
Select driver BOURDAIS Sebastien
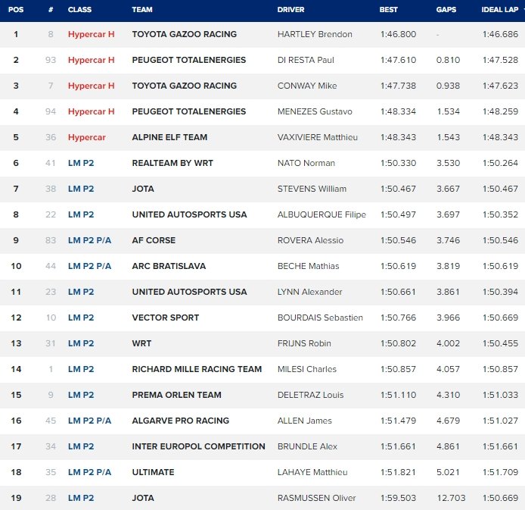click(x=320, y=318)
